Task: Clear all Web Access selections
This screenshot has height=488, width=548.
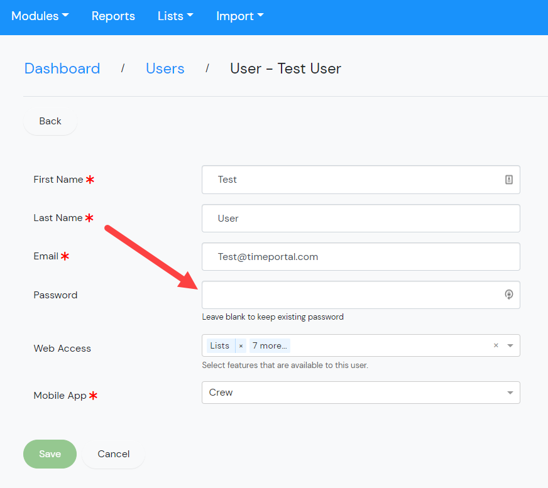Action: tap(496, 345)
